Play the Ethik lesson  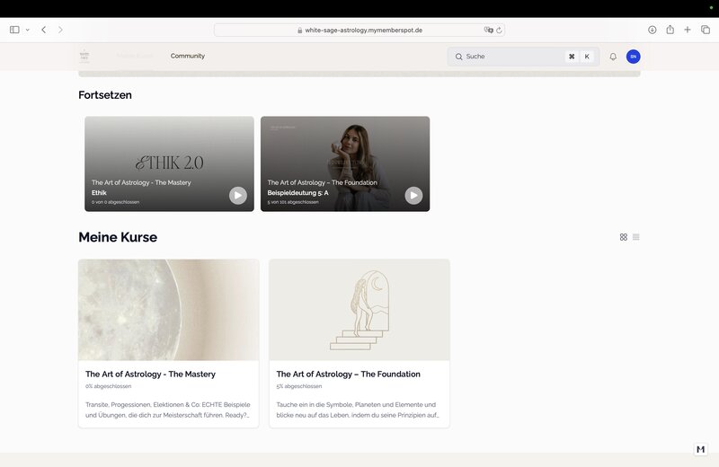(237, 195)
